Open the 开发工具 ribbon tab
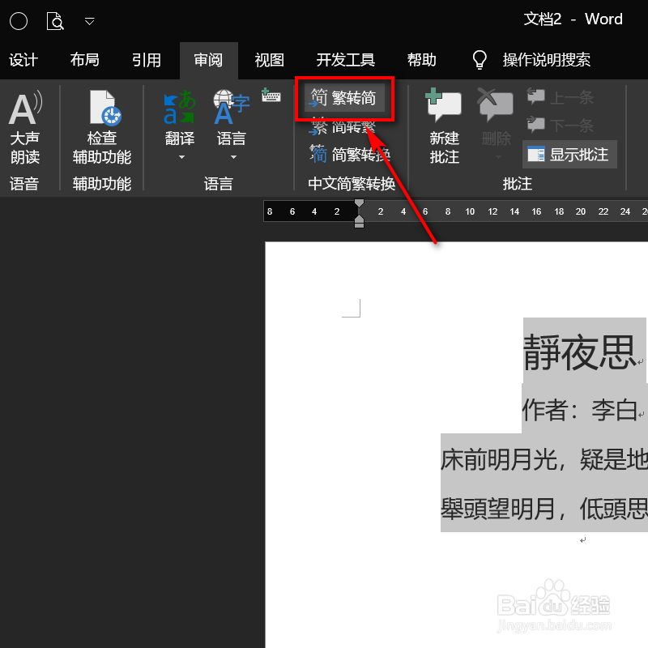648x648 pixels. pyautogui.click(x=345, y=60)
